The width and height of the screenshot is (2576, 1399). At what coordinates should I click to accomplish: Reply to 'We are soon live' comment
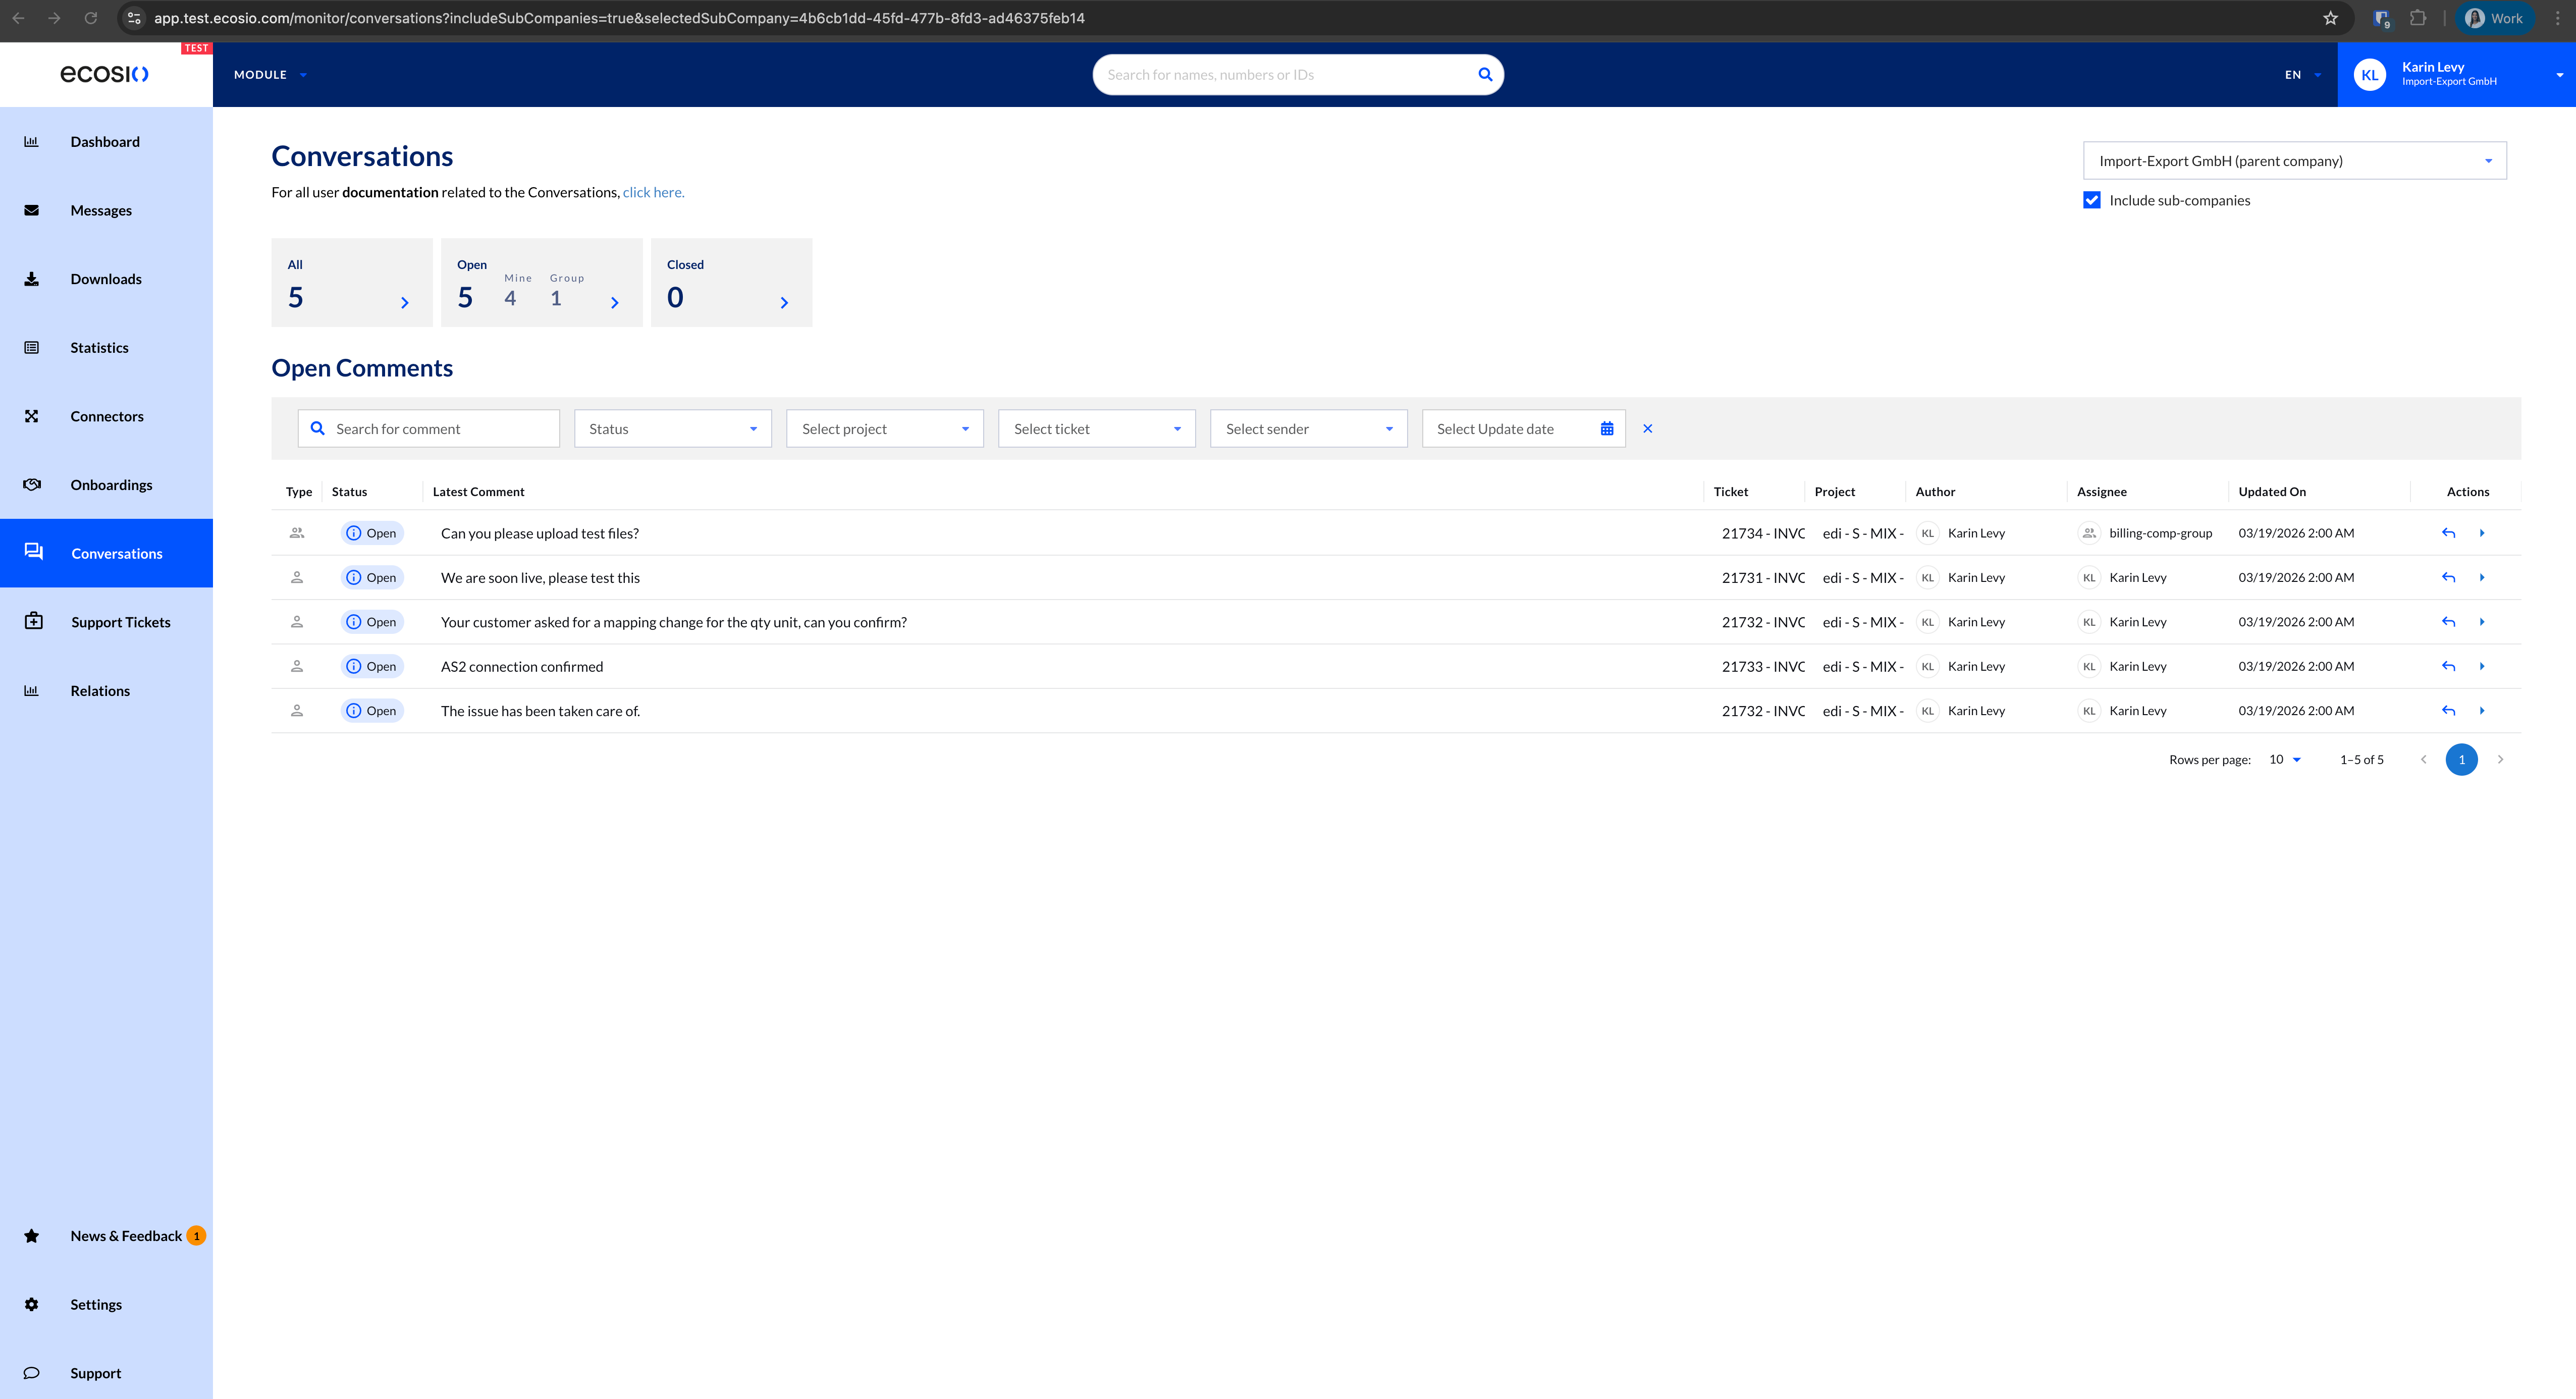(2448, 577)
